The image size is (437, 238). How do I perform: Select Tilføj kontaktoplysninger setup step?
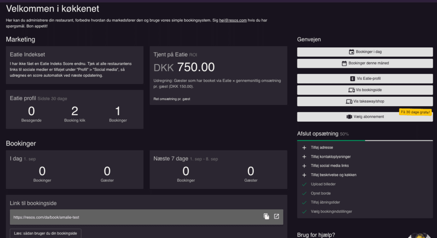[331, 157]
